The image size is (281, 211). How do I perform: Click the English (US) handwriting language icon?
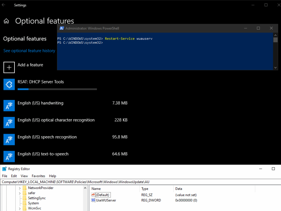(9, 106)
